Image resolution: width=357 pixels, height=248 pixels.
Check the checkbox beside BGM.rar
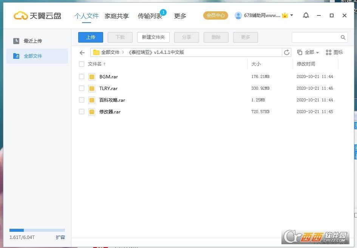tap(82, 77)
